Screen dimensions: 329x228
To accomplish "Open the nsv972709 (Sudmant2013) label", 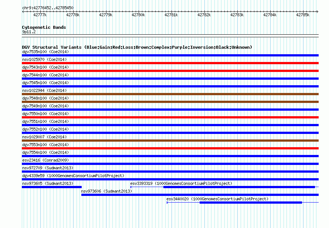I will [x=48, y=168].
